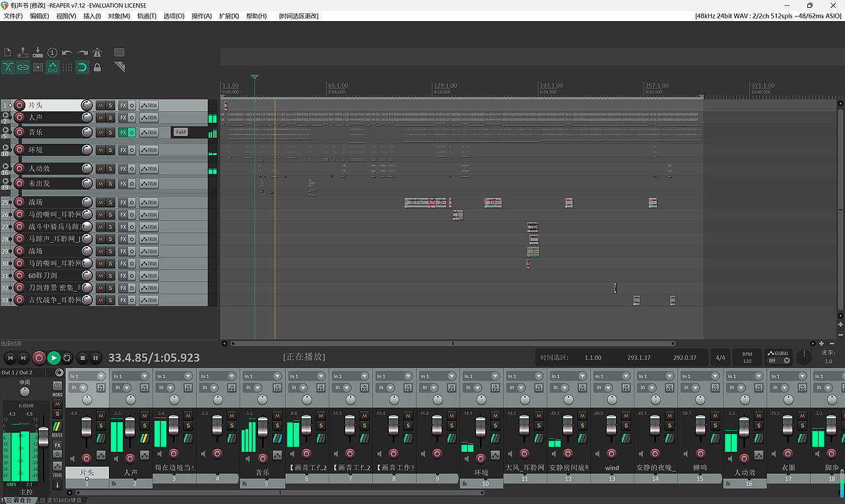
Task: Mute the master track in mixer
Action: tap(57, 404)
